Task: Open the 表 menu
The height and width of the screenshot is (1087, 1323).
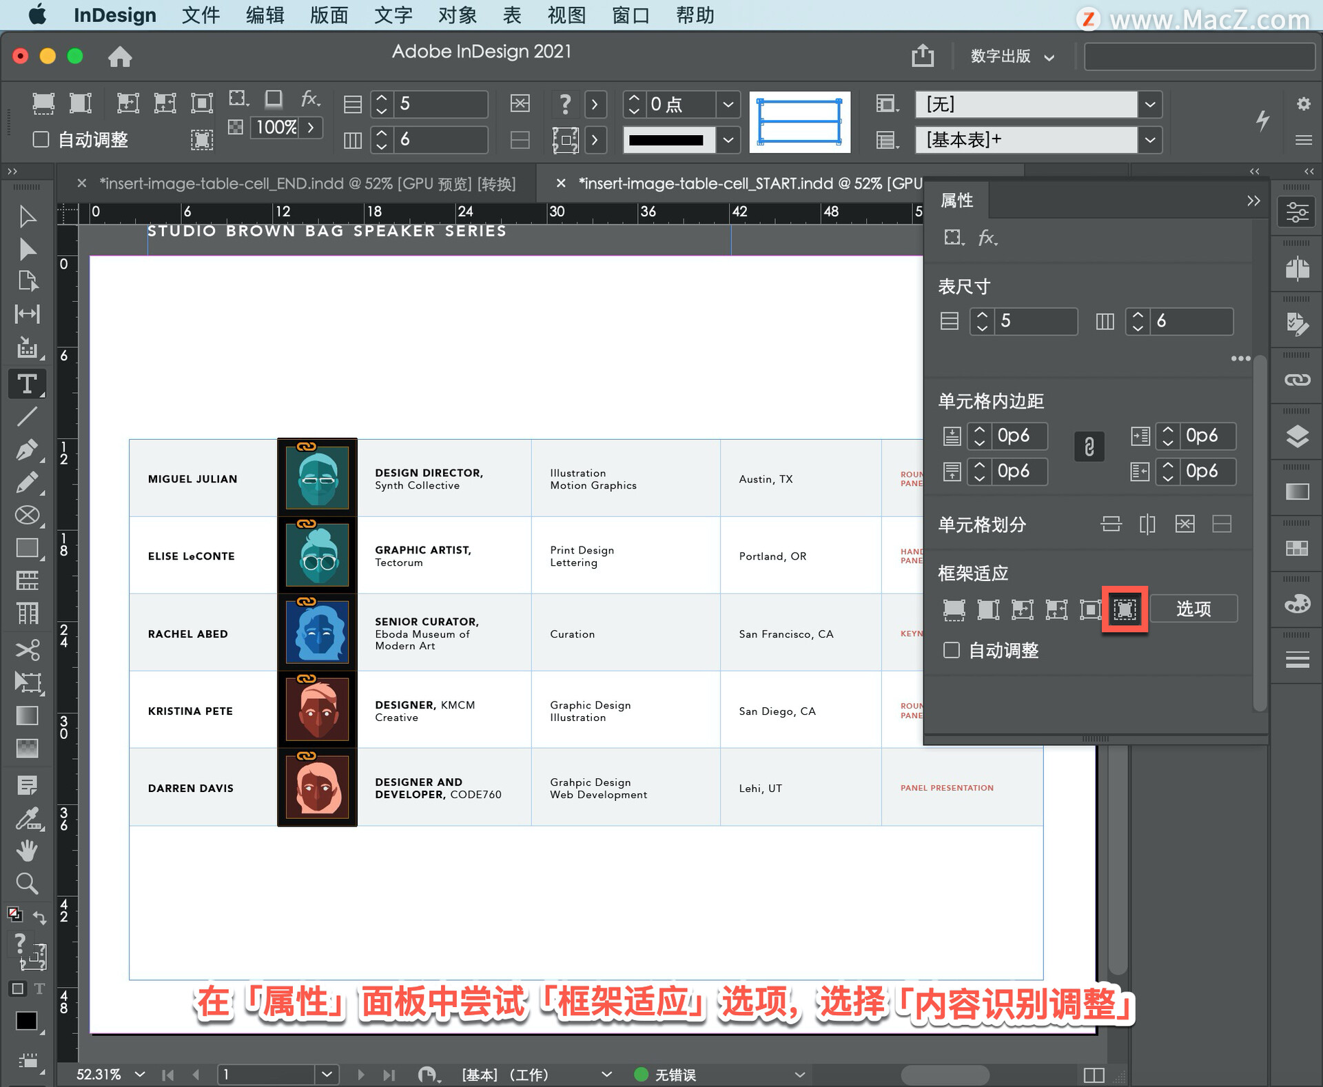Action: coord(512,15)
